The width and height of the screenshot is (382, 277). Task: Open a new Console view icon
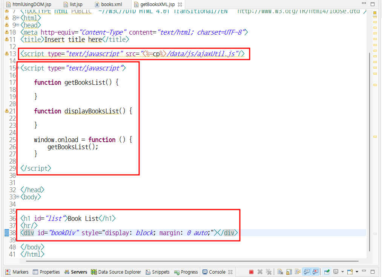(x=350, y=272)
